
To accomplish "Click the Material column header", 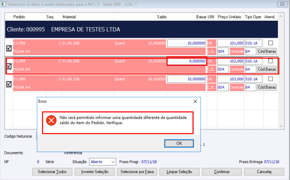I will [x=69, y=17].
